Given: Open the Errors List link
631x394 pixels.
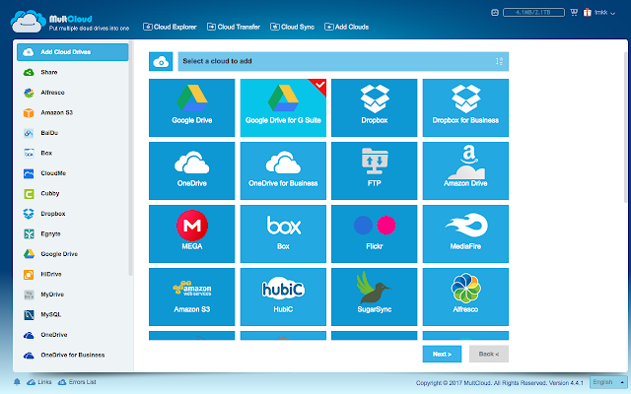Looking at the screenshot, I should pyautogui.click(x=77, y=382).
